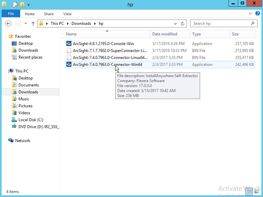Open the Customize Quick Access Toolbar dropdown
This screenshot has height=197, width=263.
click(x=29, y=5)
